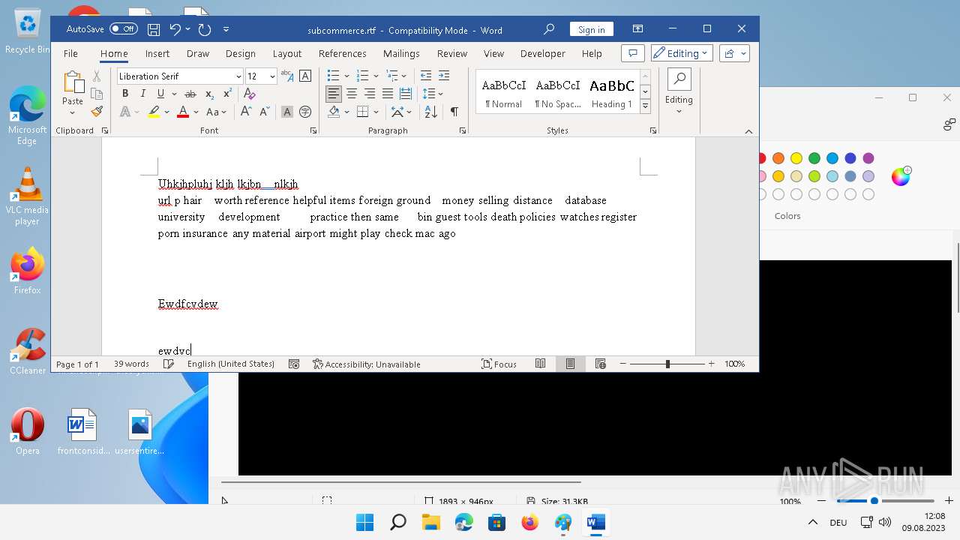Open the Bullets dropdown arrow
Screen dimensions: 960x540
(x=346, y=76)
